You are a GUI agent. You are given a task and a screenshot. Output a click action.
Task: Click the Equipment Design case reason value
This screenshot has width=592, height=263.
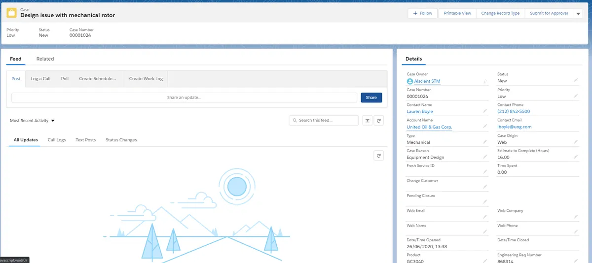coord(425,158)
